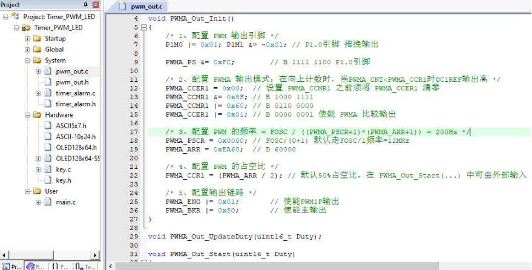The height and width of the screenshot is (270, 532).
Task: Click line number 17 in the editor gutter
Action: [x=134, y=132]
